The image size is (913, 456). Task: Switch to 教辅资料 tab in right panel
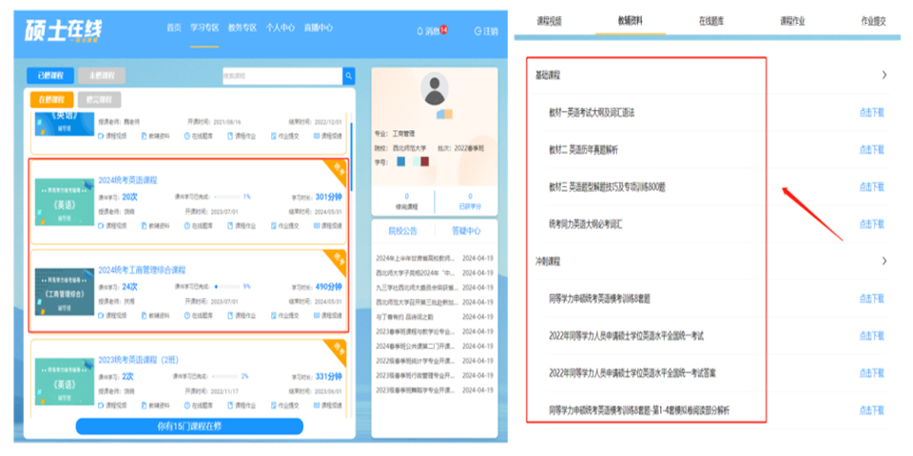(x=631, y=22)
